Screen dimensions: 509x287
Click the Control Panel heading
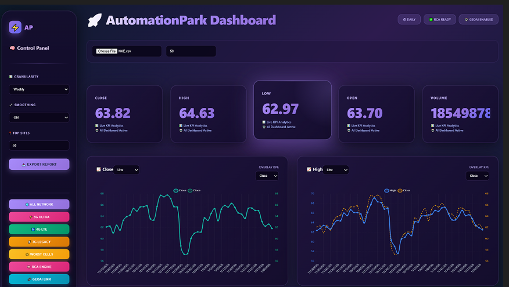click(x=33, y=48)
